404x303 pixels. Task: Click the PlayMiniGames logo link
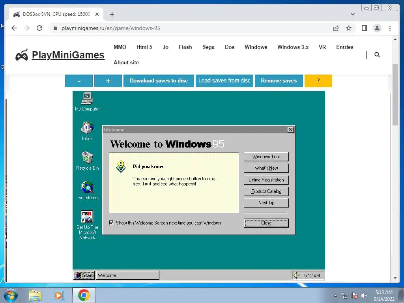(x=68, y=55)
